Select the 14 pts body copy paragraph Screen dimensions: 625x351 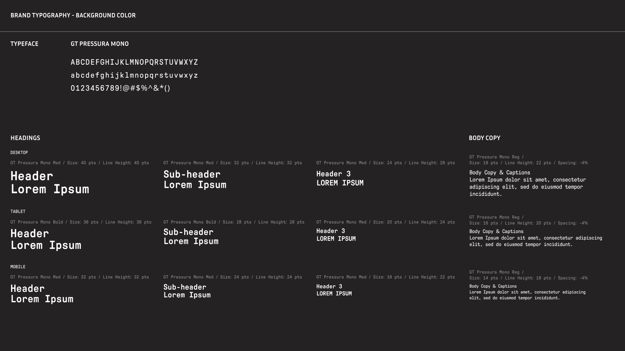(x=527, y=292)
